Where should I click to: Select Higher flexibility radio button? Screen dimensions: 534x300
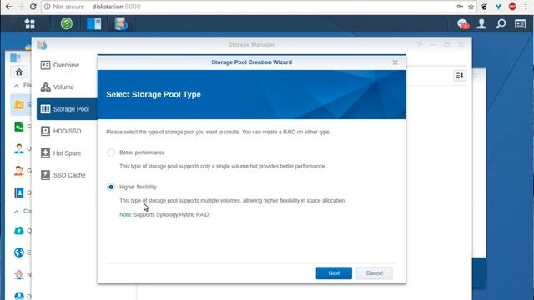111,187
